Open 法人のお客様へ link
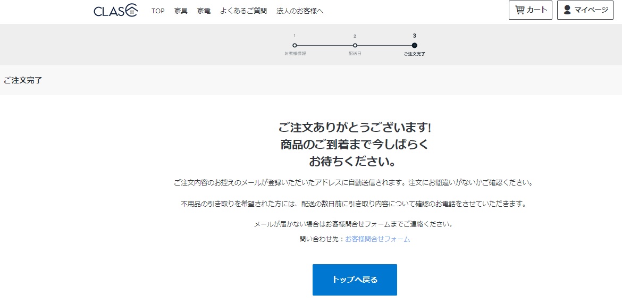Image resolution: width=622 pixels, height=303 pixels. coord(300,11)
